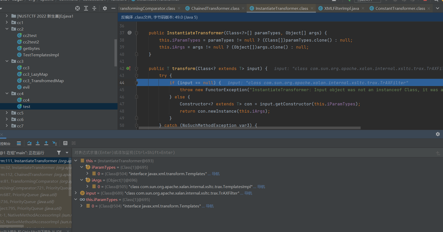Open the evil class file
This screenshot has height=232, width=443.
click(x=26, y=87)
